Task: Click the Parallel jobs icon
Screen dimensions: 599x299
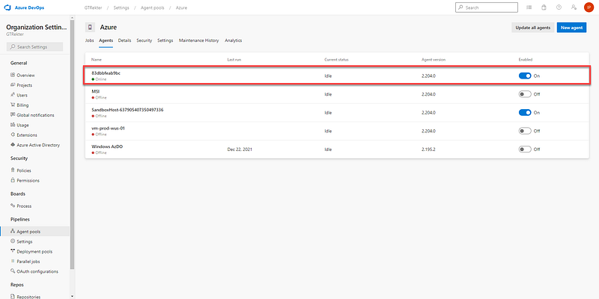Action: point(13,261)
